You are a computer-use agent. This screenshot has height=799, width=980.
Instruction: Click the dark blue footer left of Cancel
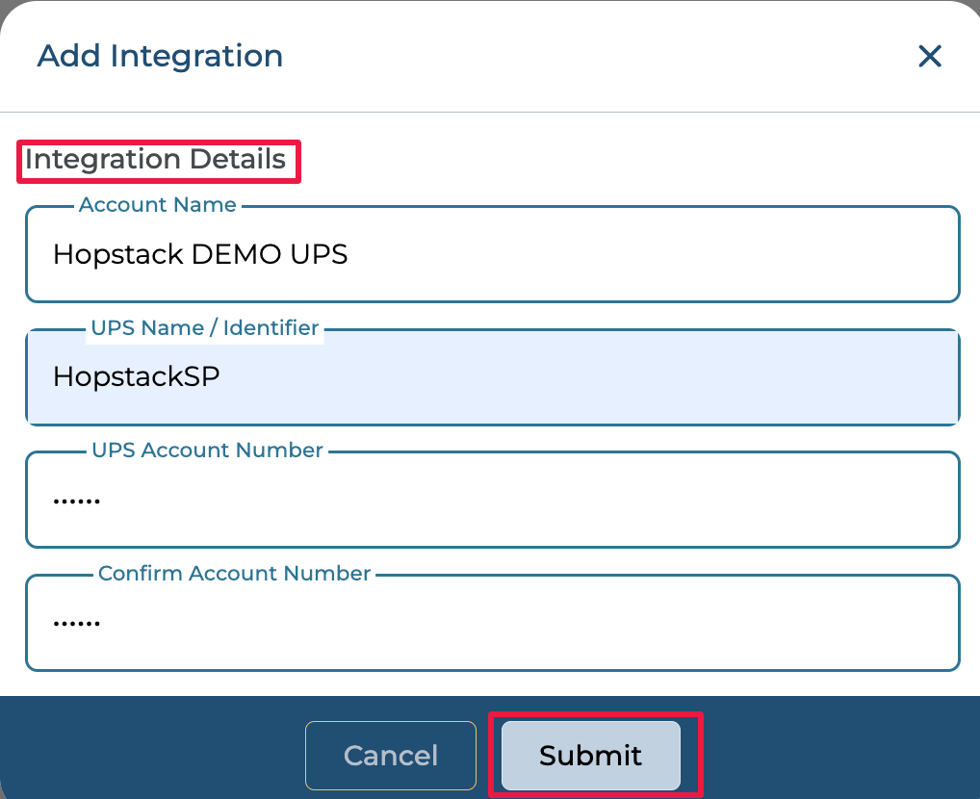pyautogui.click(x=144, y=751)
